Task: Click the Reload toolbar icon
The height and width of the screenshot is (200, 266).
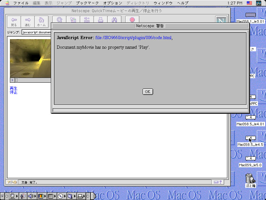Action: tap(59, 20)
